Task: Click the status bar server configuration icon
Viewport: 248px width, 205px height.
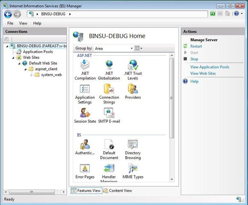Action: pyautogui.click(x=239, y=199)
